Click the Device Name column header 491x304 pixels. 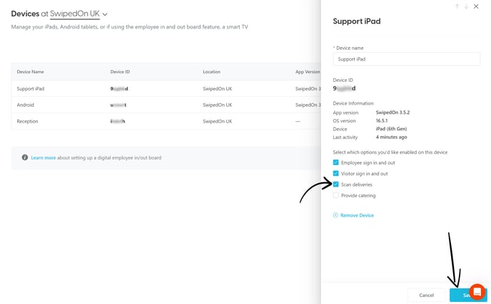click(30, 72)
